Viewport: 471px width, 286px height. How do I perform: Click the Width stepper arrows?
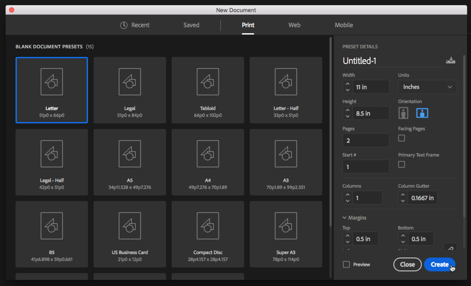click(x=348, y=87)
